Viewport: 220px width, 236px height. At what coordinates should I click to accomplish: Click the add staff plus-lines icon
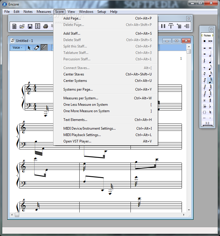coord(187,26)
